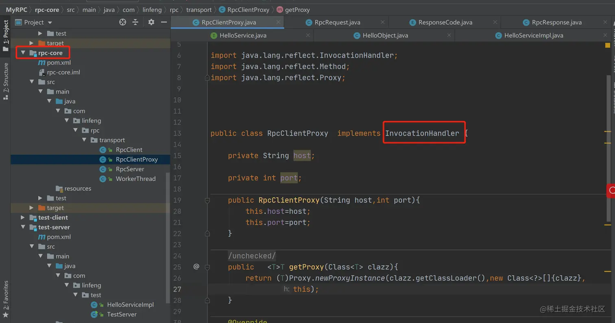
Task: Switch to the RpcRequest.java tab
Action: (337, 22)
